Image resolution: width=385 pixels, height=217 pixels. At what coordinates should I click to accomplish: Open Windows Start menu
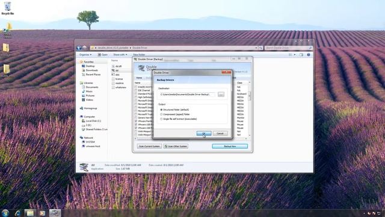[5, 213]
